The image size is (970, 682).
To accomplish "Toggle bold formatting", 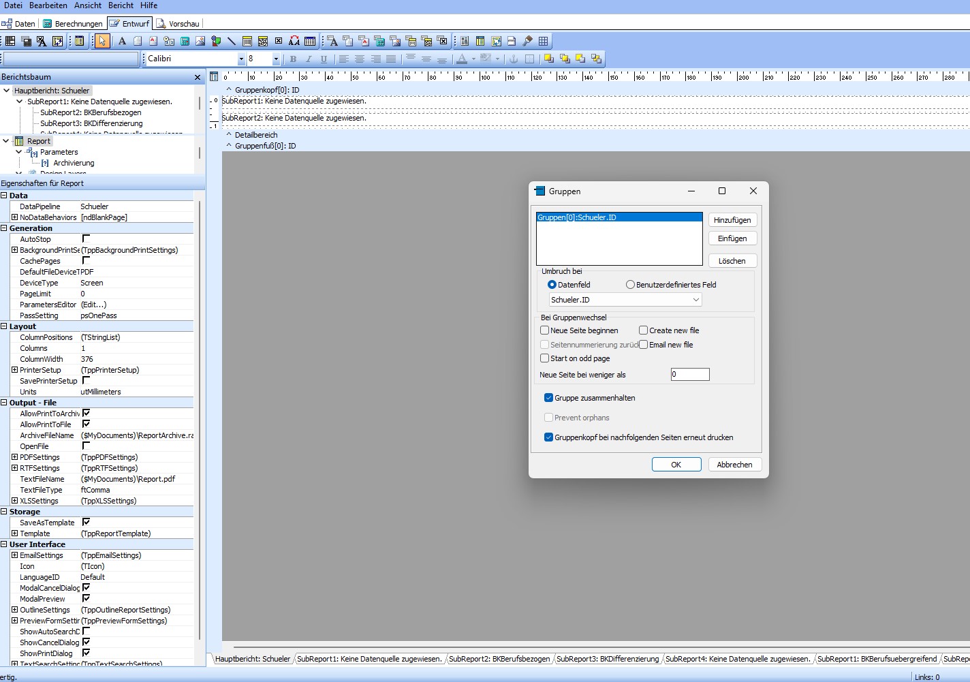I will click(x=293, y=59).
